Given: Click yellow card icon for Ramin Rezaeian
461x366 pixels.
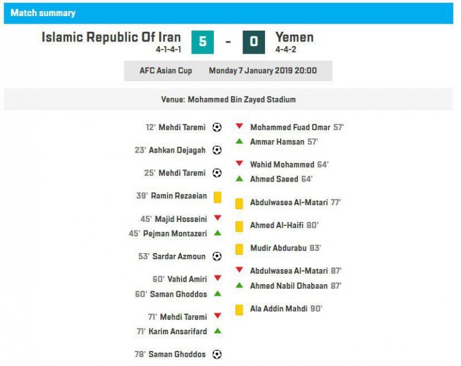Looking at the screenshot, I should 218,197.
